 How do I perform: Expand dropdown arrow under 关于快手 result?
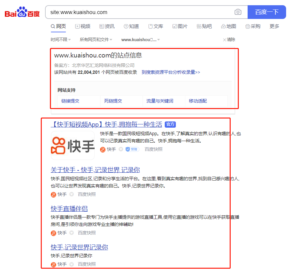(71, 194)
